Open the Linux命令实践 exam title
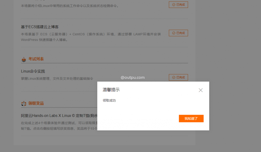This screenshot has width=261, height=152. pos(33,71)
